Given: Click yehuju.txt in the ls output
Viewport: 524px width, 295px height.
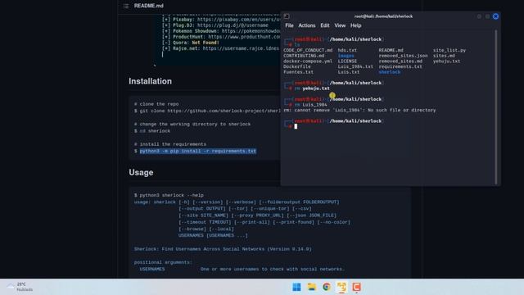Looking at the screenshot, I should point(446,61).
